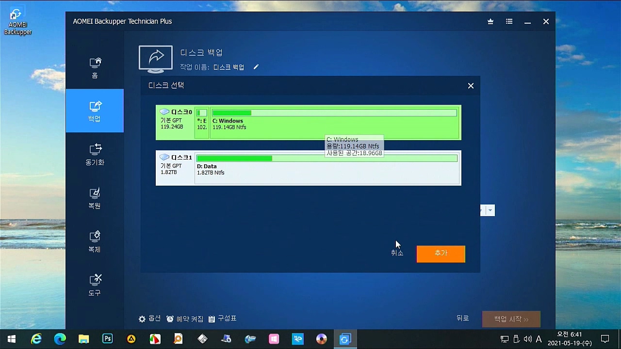The height and width of the screenshot is (349, 621).
Task: Select the D: Data partition
Action: [x=327, y=168]
